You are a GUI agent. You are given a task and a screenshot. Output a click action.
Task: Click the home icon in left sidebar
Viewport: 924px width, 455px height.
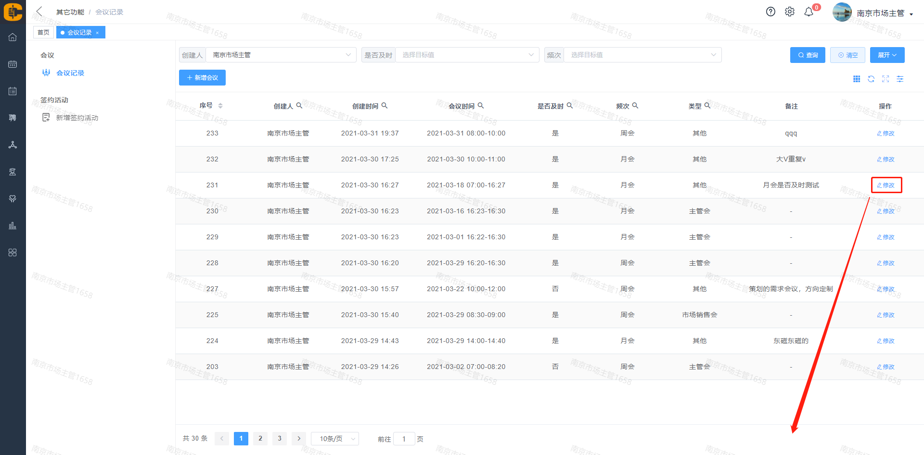click(x=13, y=37)
